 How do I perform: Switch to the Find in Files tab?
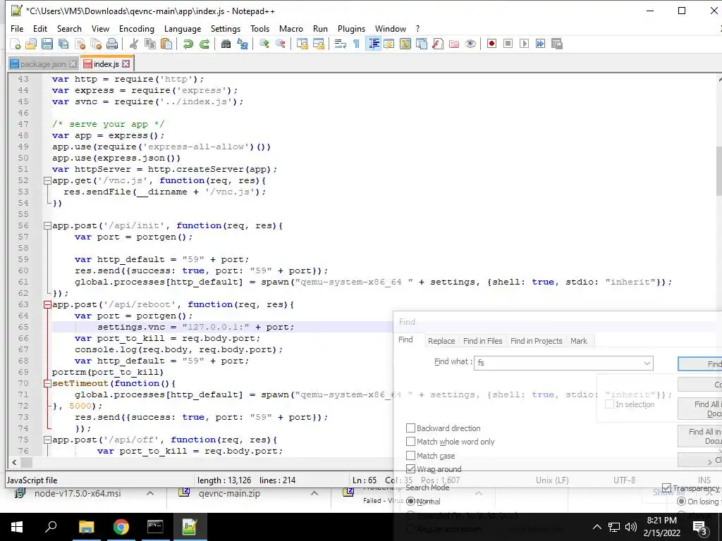click(x=482, y=341)
